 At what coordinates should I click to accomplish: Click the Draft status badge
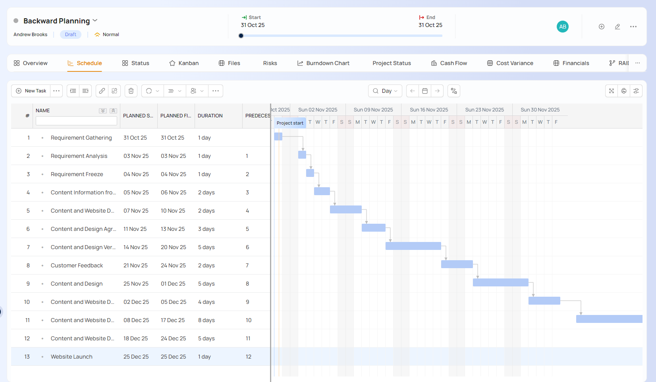point(71,35)
